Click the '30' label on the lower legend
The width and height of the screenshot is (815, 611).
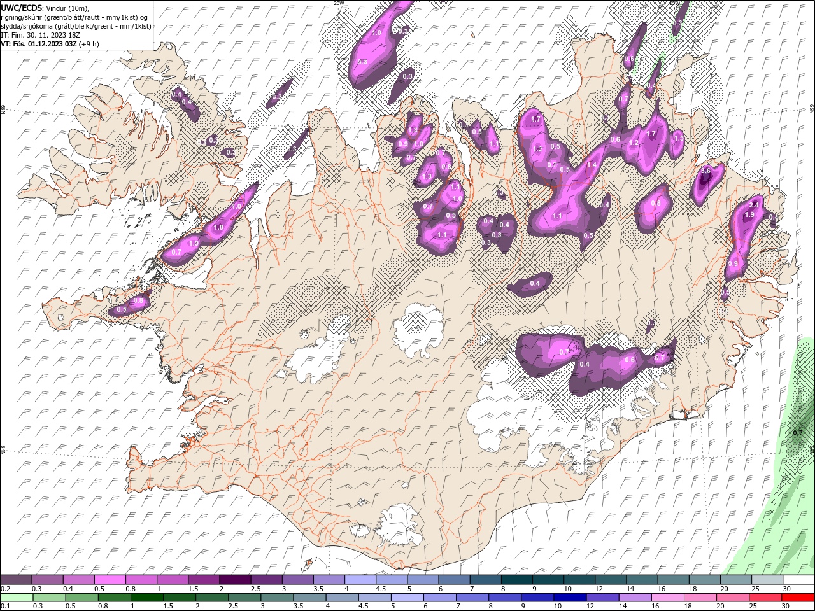787,606
